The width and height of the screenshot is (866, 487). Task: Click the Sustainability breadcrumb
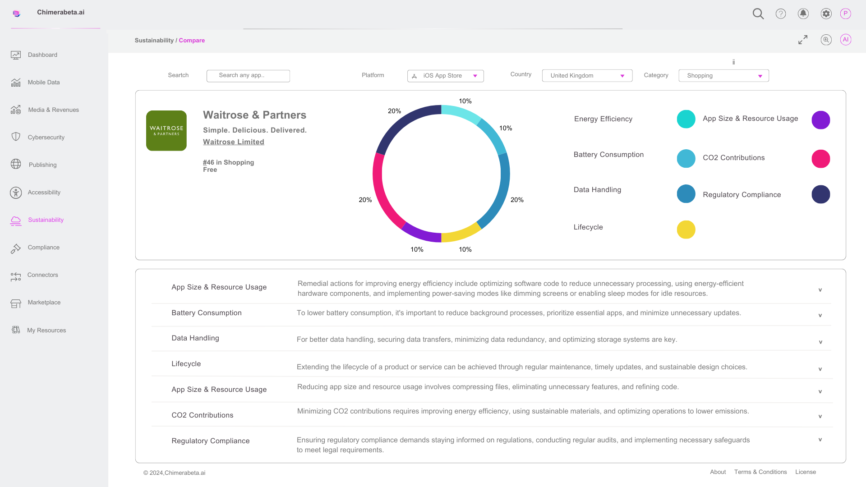click(154, 41)
